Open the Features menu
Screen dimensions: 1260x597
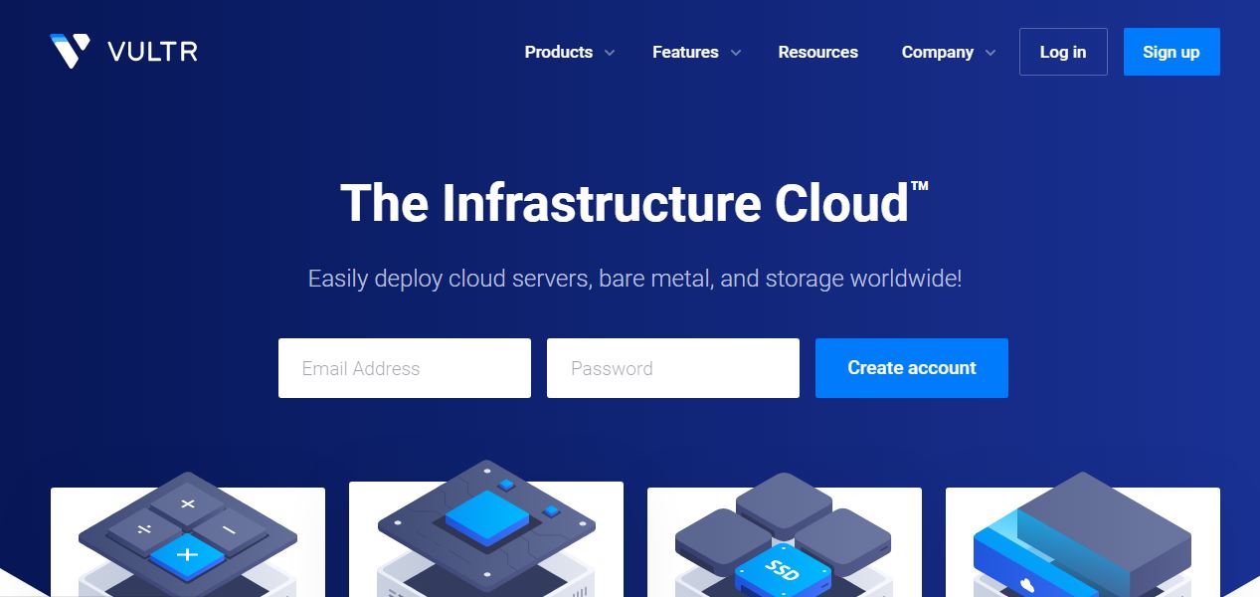[x=685, y=52]
